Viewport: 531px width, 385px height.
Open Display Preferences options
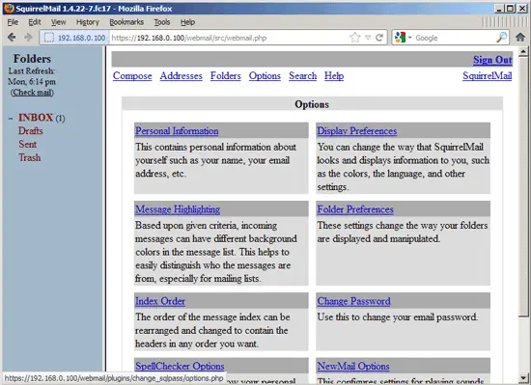click(x=357, y=130)
